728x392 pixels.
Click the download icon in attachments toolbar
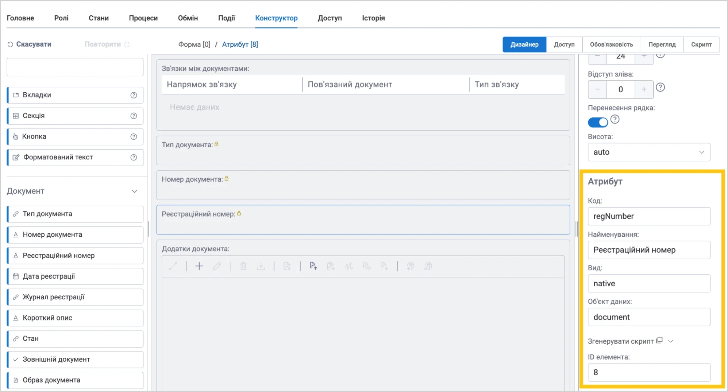(261, 266)
